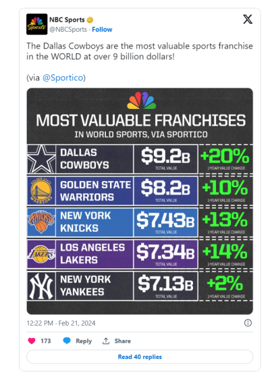This screenshot has height=377, width=270.
Task: Click the New York Yankees logo
Action: coord(41,286)
